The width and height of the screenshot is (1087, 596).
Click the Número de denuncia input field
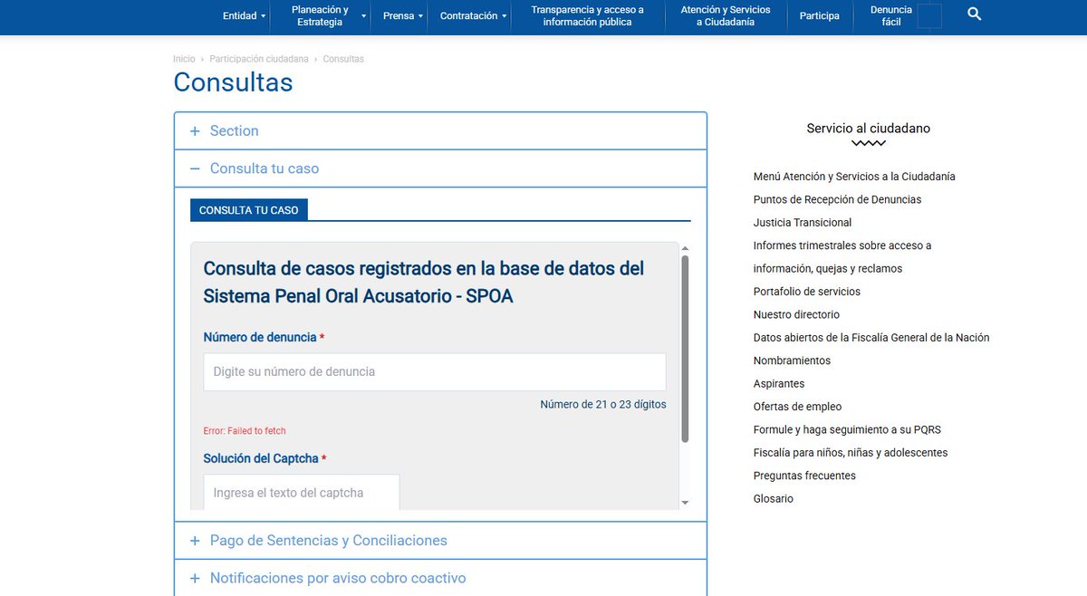pyautogui.click(x=435, y=372)
